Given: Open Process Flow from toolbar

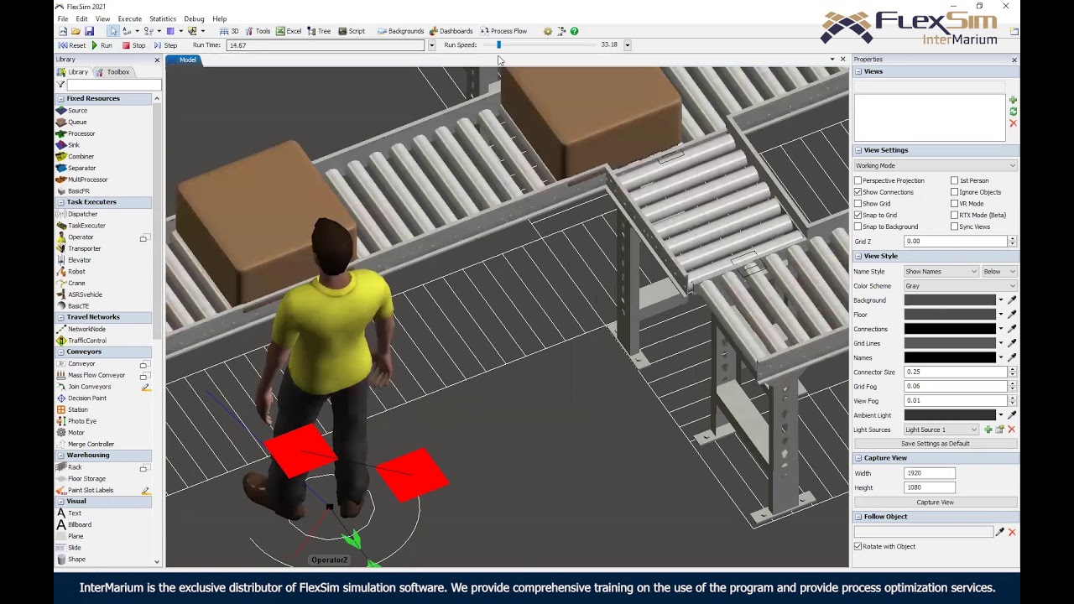Looking at the screenshot, I should [503, 31].
